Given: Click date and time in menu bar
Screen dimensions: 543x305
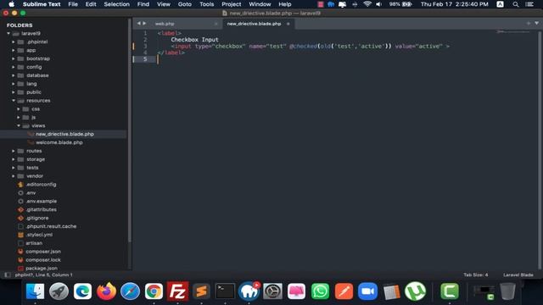Looking at the screenshot, I should point(455,4).
